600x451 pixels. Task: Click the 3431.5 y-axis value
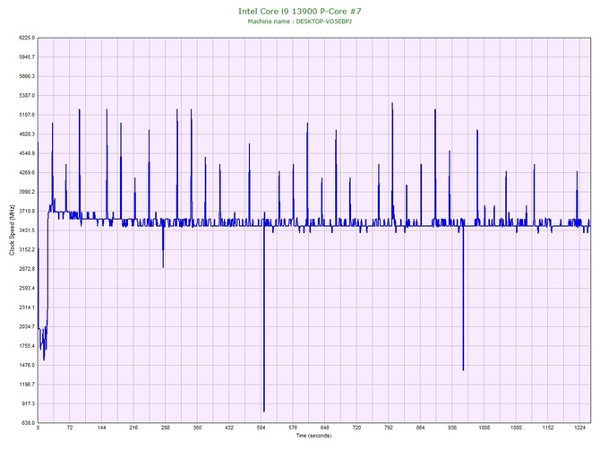point(27,230)
